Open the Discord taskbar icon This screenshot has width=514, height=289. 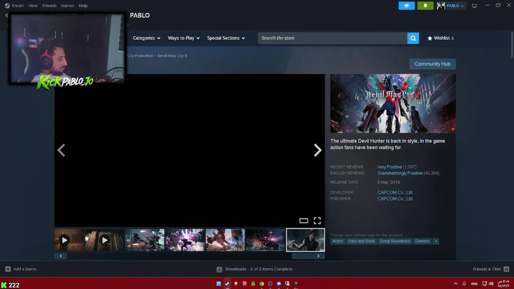279,284
